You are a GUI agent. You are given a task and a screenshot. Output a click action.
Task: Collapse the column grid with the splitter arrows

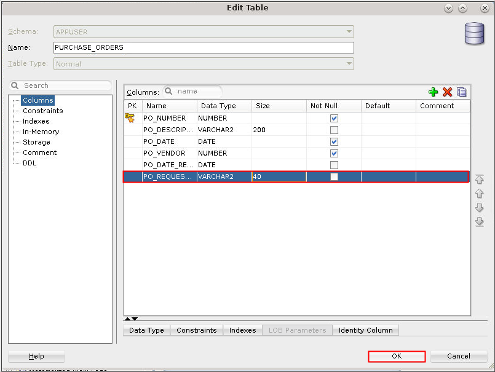click(131, 319)
